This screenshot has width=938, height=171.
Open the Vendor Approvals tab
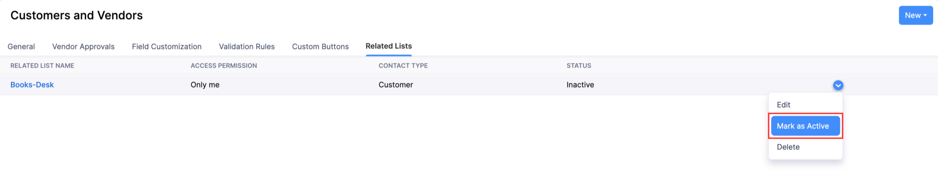pos(83,46)
